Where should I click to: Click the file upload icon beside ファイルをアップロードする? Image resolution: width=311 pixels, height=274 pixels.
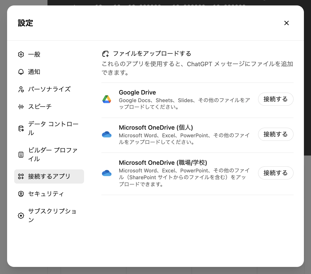point(105,54)
